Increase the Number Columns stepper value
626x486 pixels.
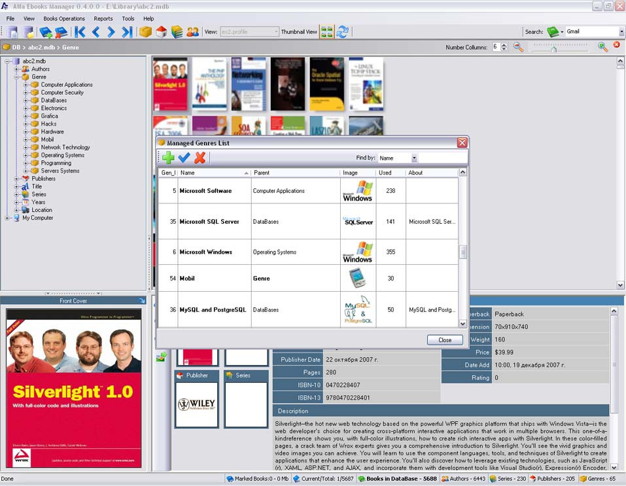[504, 44]
